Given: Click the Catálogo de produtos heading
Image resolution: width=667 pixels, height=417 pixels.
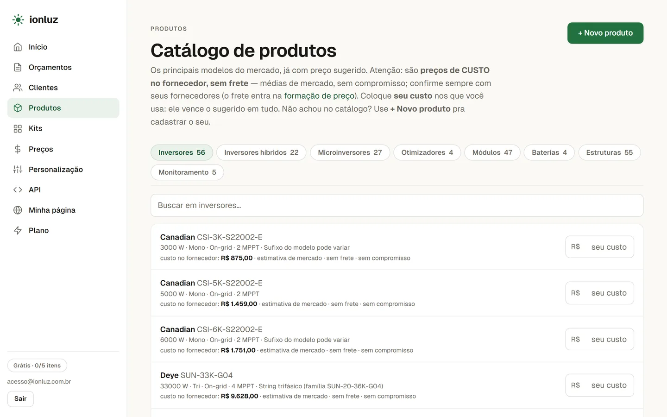Looking at the screenshot, I should [x=243, y=51].
